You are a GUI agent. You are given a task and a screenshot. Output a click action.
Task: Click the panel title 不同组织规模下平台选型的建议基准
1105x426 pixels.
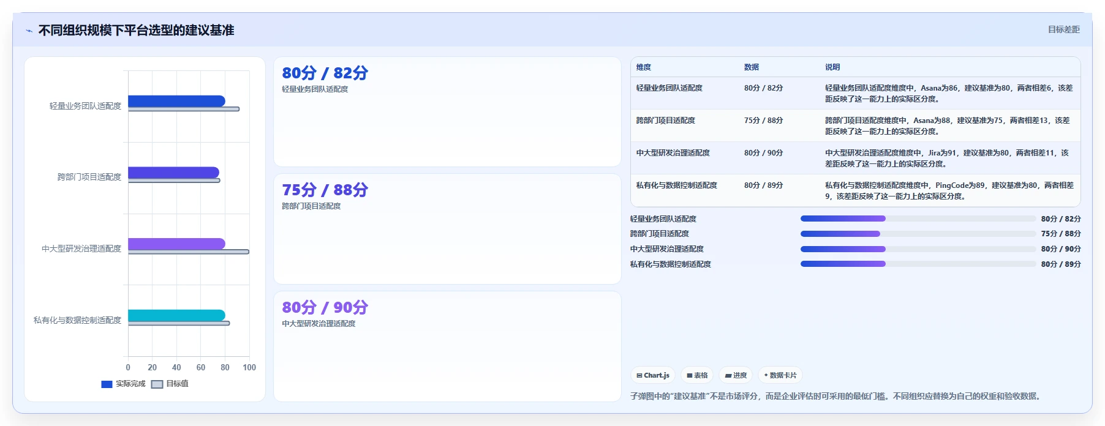coord(136,31)
